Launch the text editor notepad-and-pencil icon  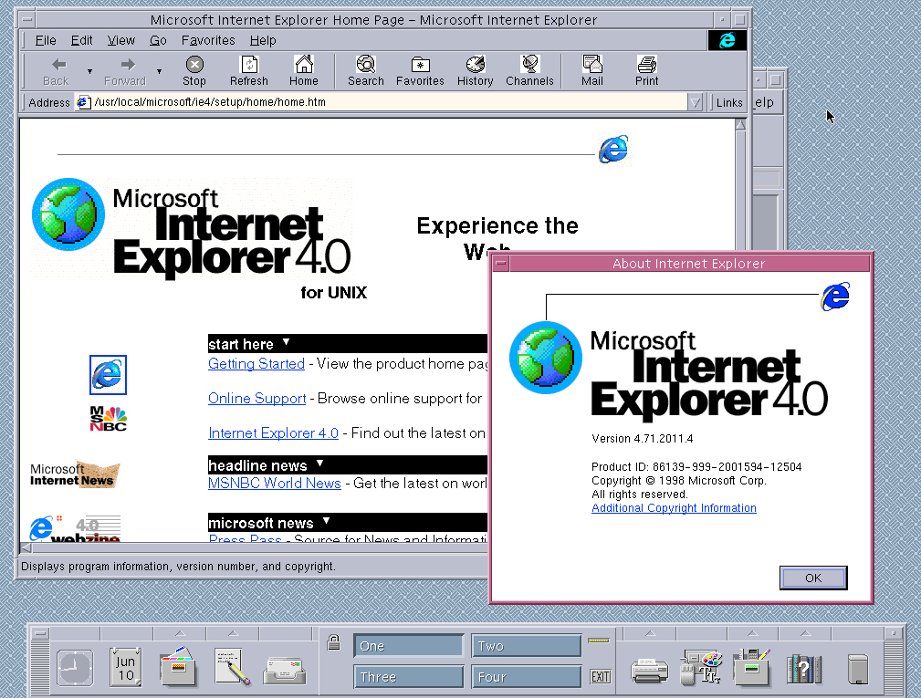[x=232, y=666]
